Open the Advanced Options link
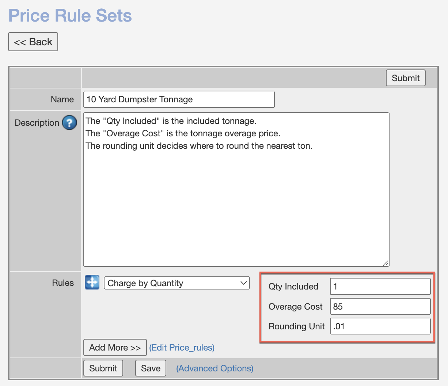Viewport: 448px width, 386px height. [x=214, y=368]
